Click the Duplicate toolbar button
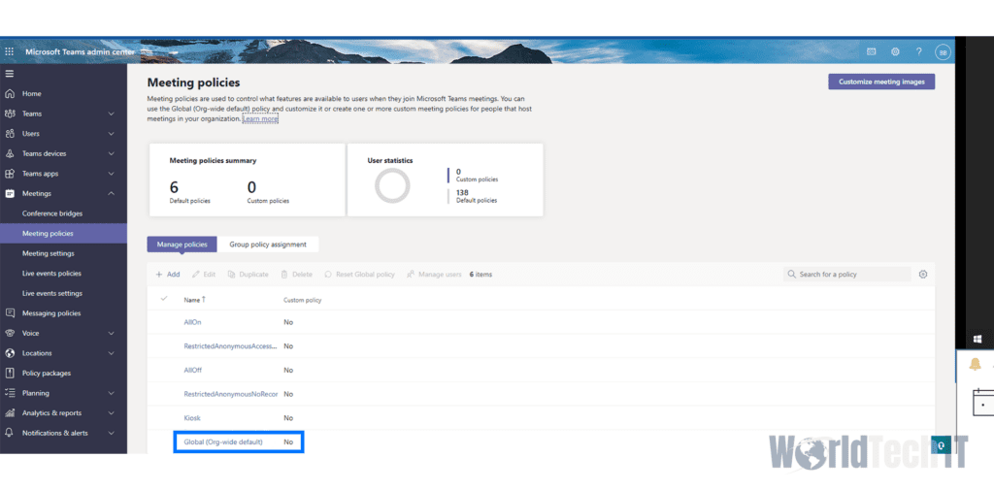The image size is (994, 490). [x=248, y=275]
